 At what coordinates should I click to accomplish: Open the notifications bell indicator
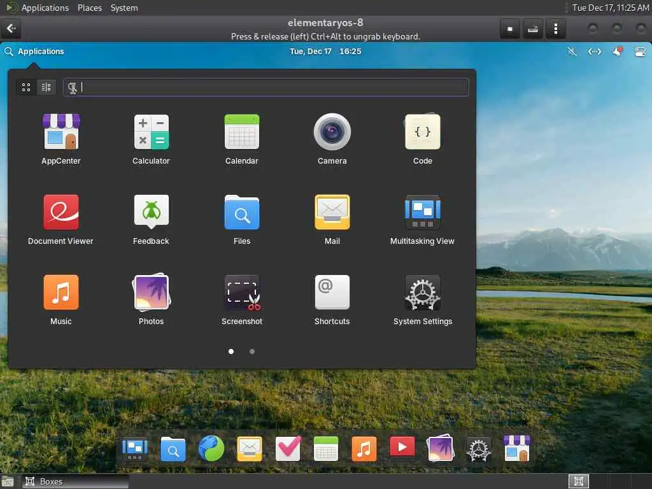[618, 52]
